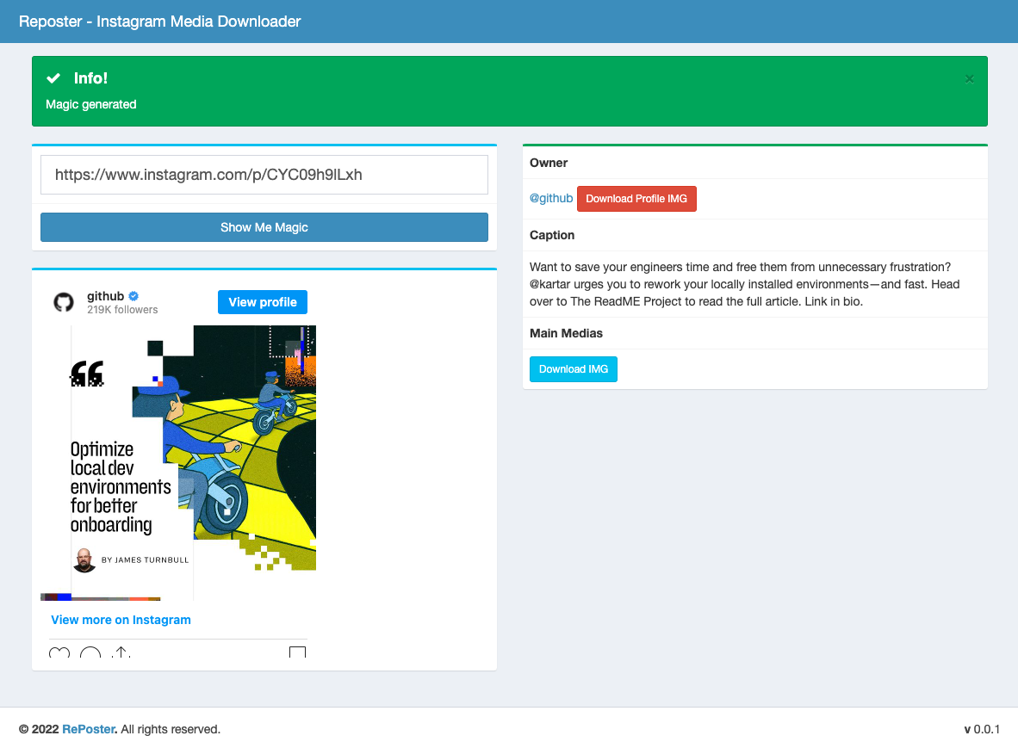Screen dimensions: 1018x748
Task: Click the '© 2022' copyright text
Action: point(39,729)
